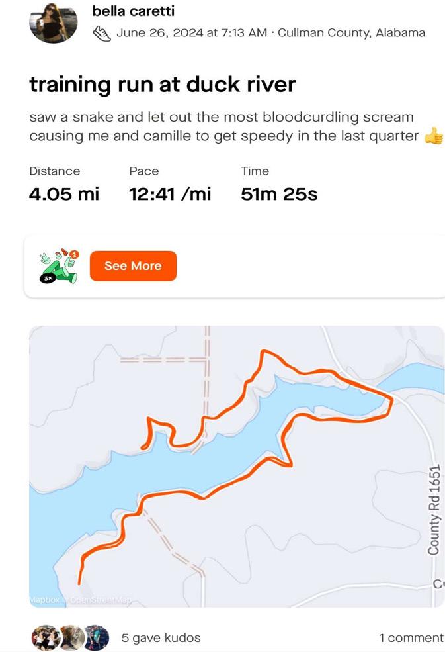Open the 1 comment link

411,638
